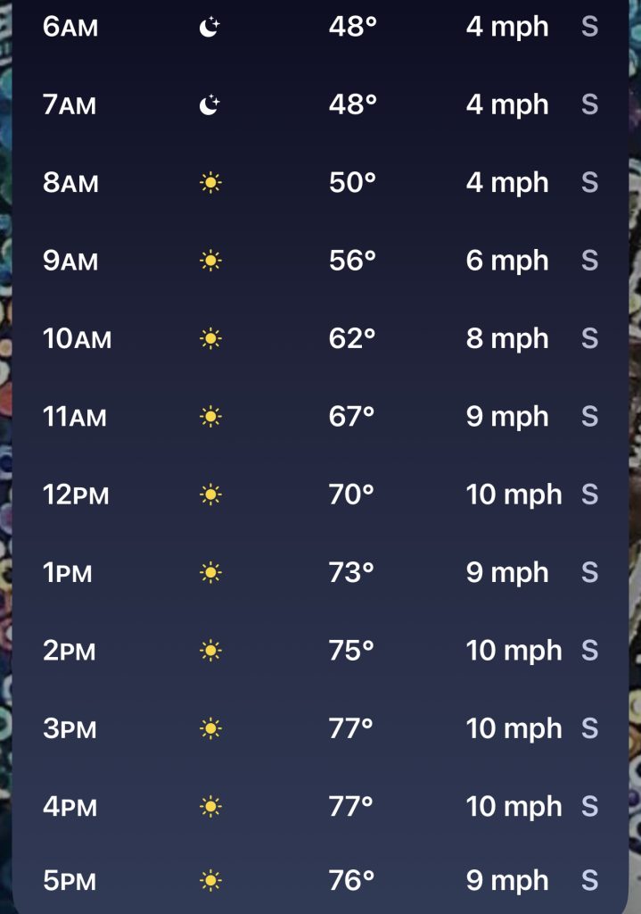Viewport: 641px width, 914px height.
Task: Tap the 6 mph wind speed
Action: pos(507,261)
